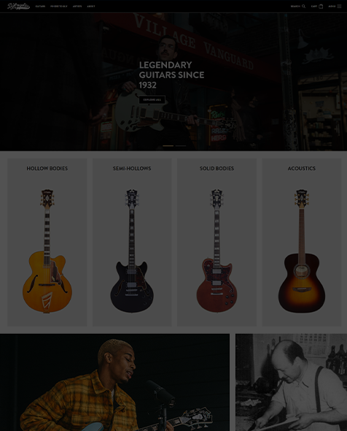Open the shopping cart bag icon
Viewport: 347px width, 431px height.
click(321, 6)
